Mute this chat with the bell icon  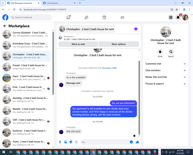pos(160,52)
